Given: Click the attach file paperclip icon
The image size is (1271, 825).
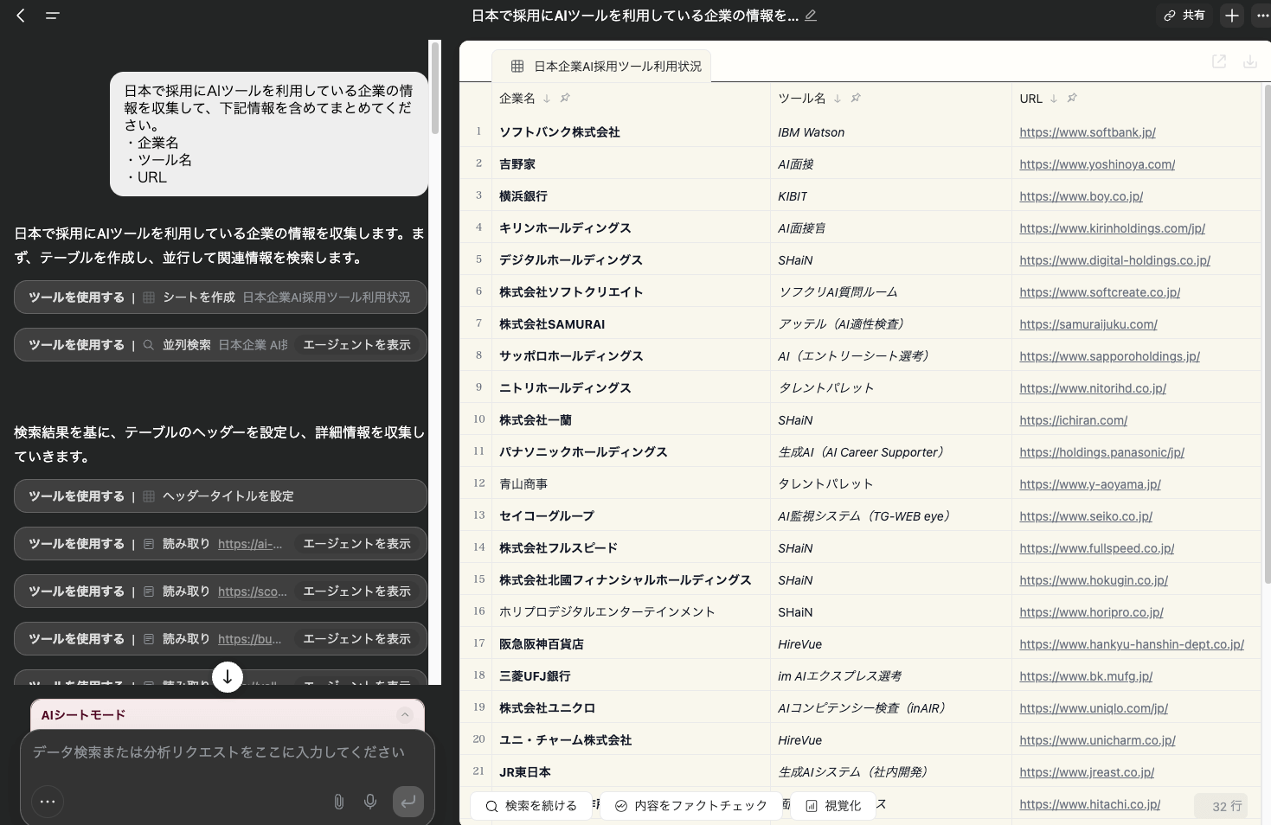Looking at the screenshot, I should pyautogui.click(x=339, y=802).
